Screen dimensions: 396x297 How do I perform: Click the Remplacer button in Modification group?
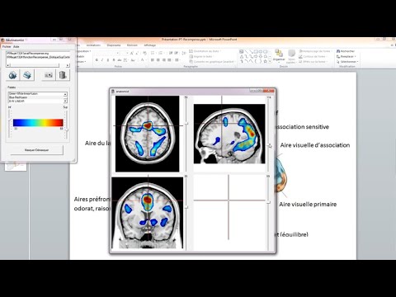point(346,56)
